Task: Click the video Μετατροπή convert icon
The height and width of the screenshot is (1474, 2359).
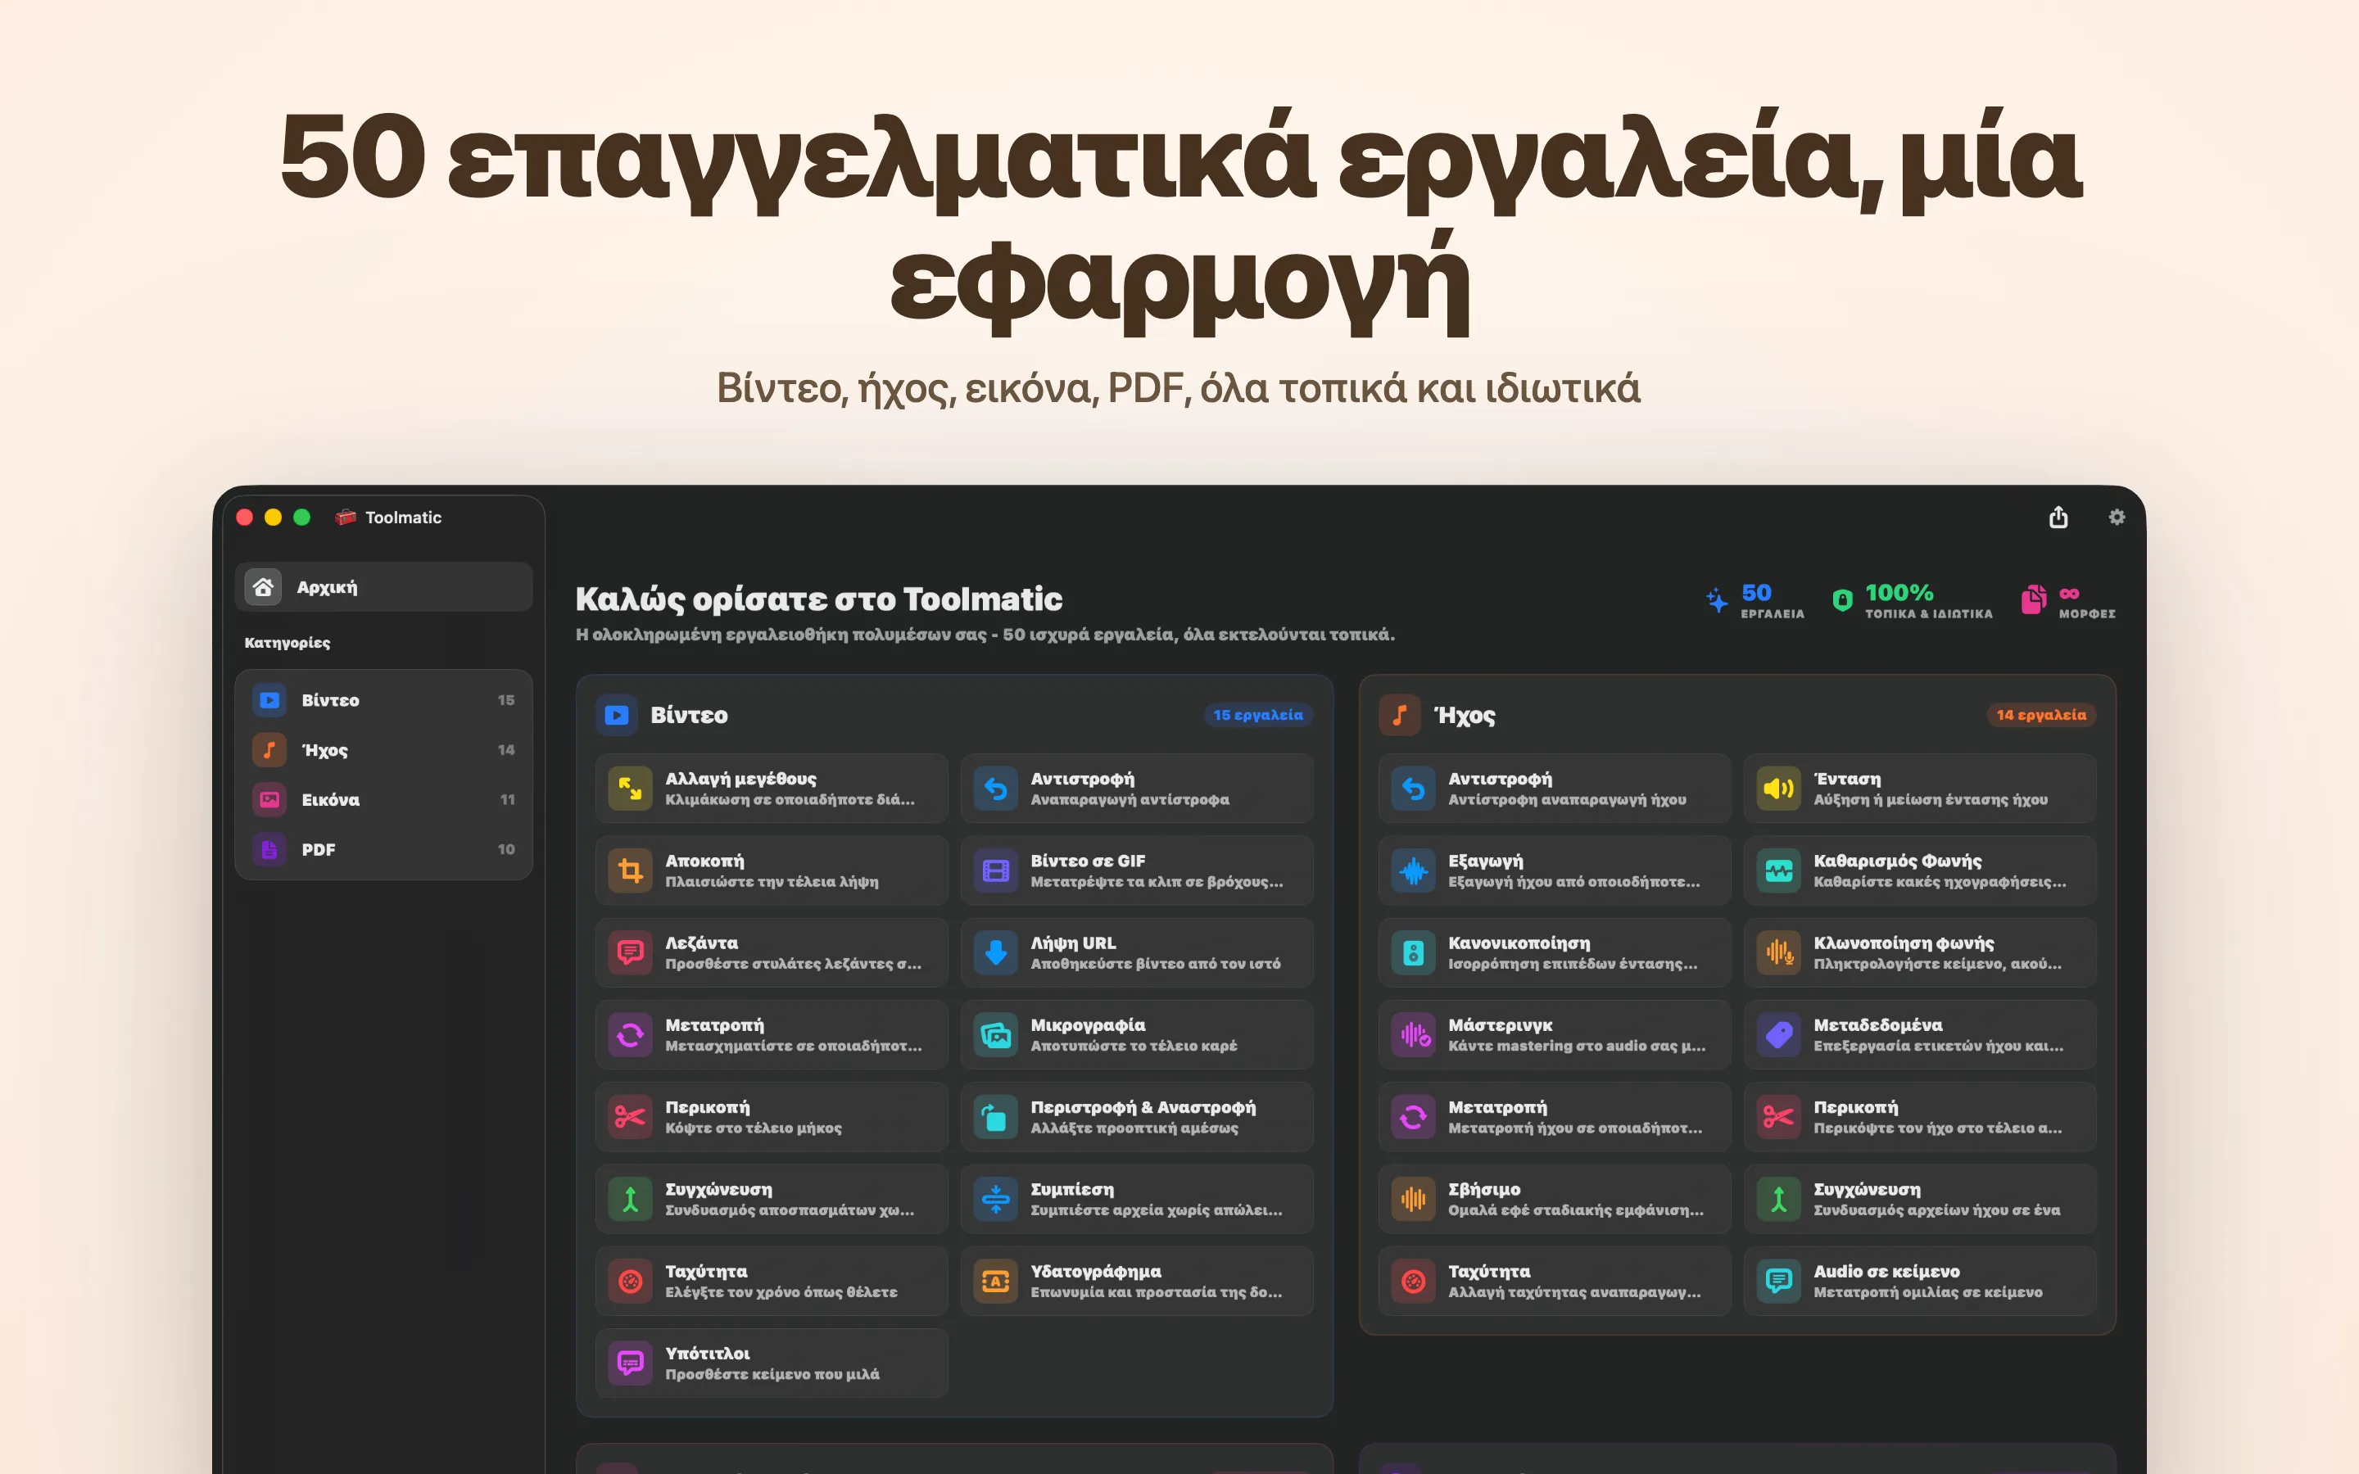Action: click(x=631, y=1034)
